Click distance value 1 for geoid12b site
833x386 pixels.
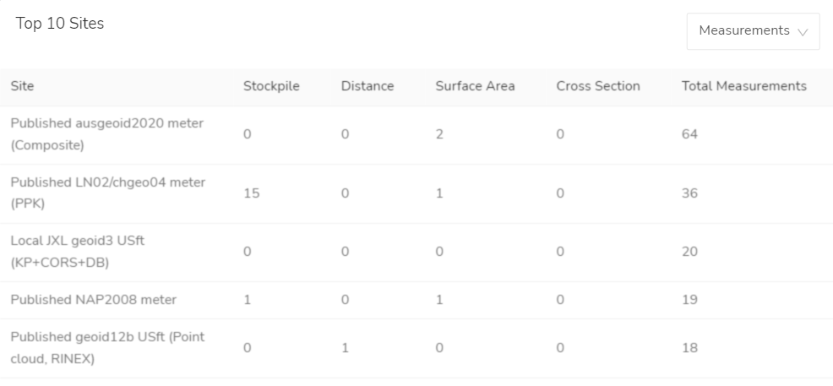[345, 348]
